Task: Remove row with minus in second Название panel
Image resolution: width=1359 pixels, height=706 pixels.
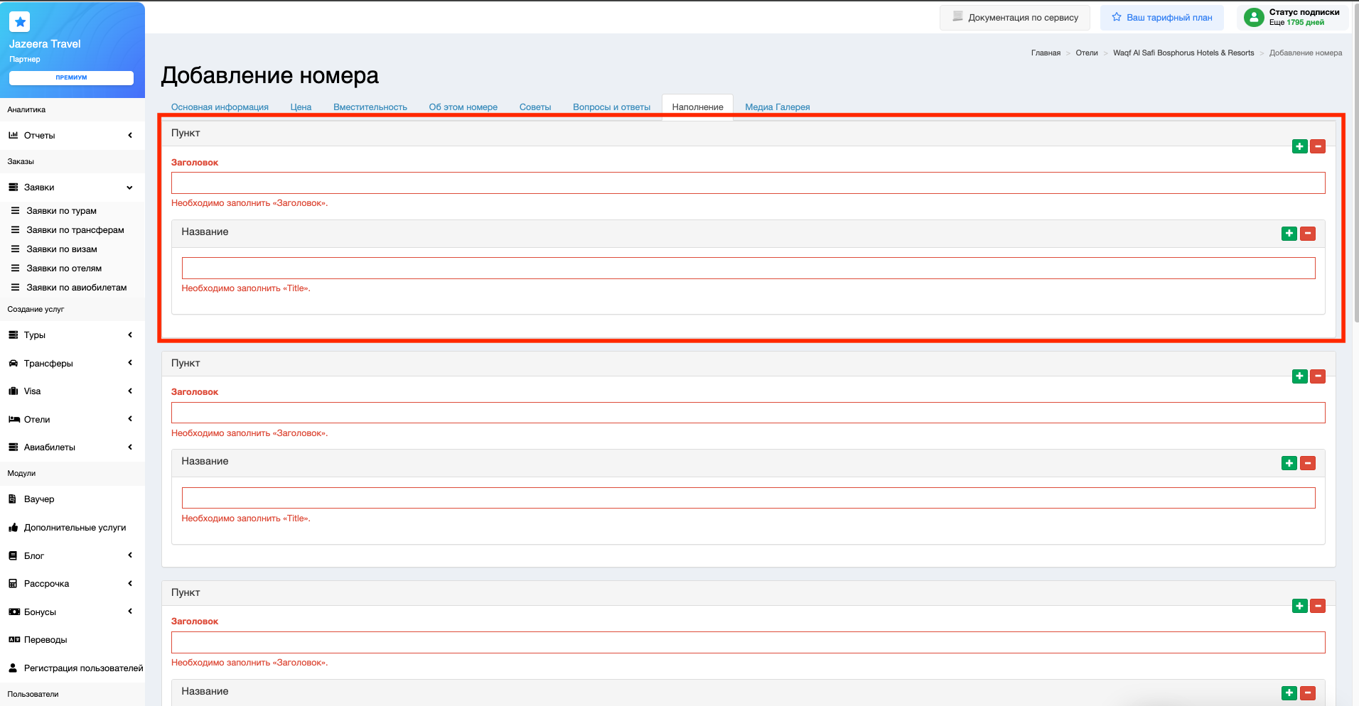Action: coord(1308,463)
